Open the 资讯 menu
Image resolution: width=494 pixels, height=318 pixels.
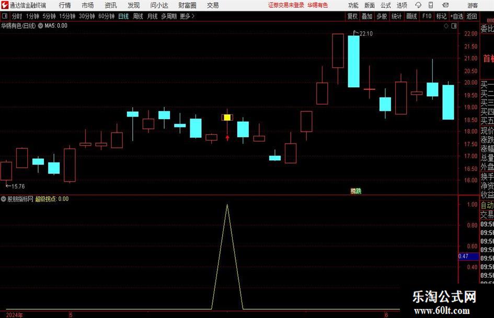(111, 5)
